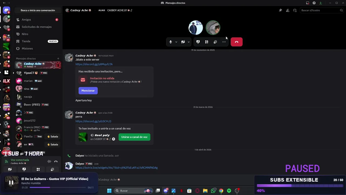Open Activities from call control bar
The width and height of the screenshot is (346, 195).
[x=207, y=42]
